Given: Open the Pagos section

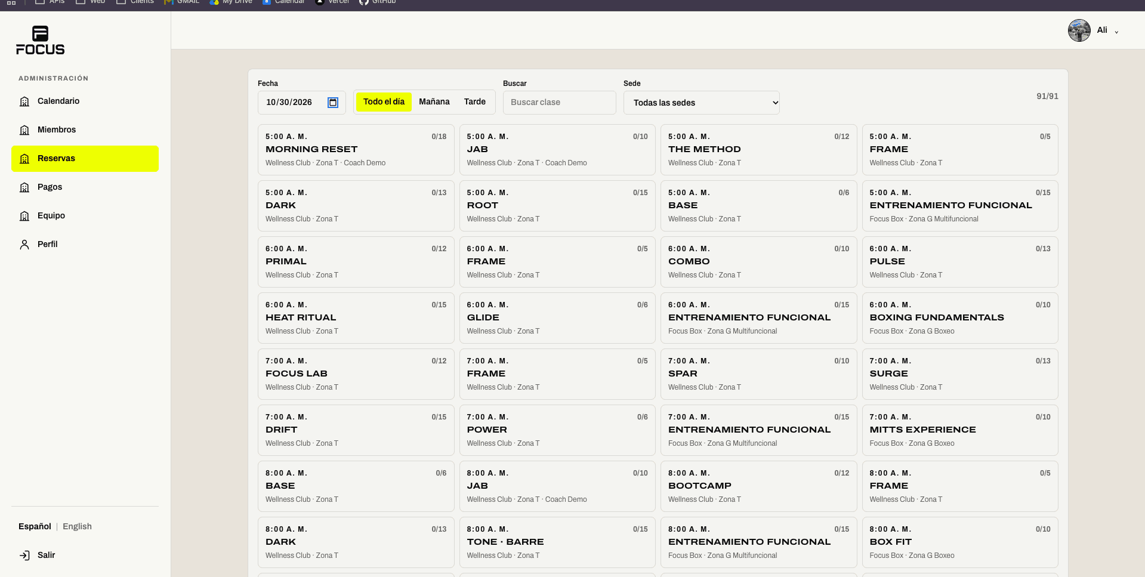Looking at the screenshot, I should click(x=85, y=187).
